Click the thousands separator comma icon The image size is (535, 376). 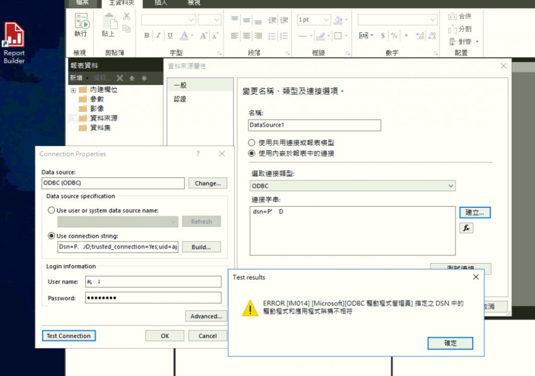[x=406, y=36]
